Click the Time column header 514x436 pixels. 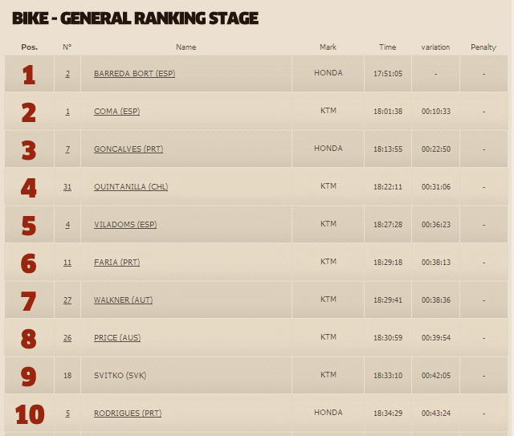tap(387, 47)
